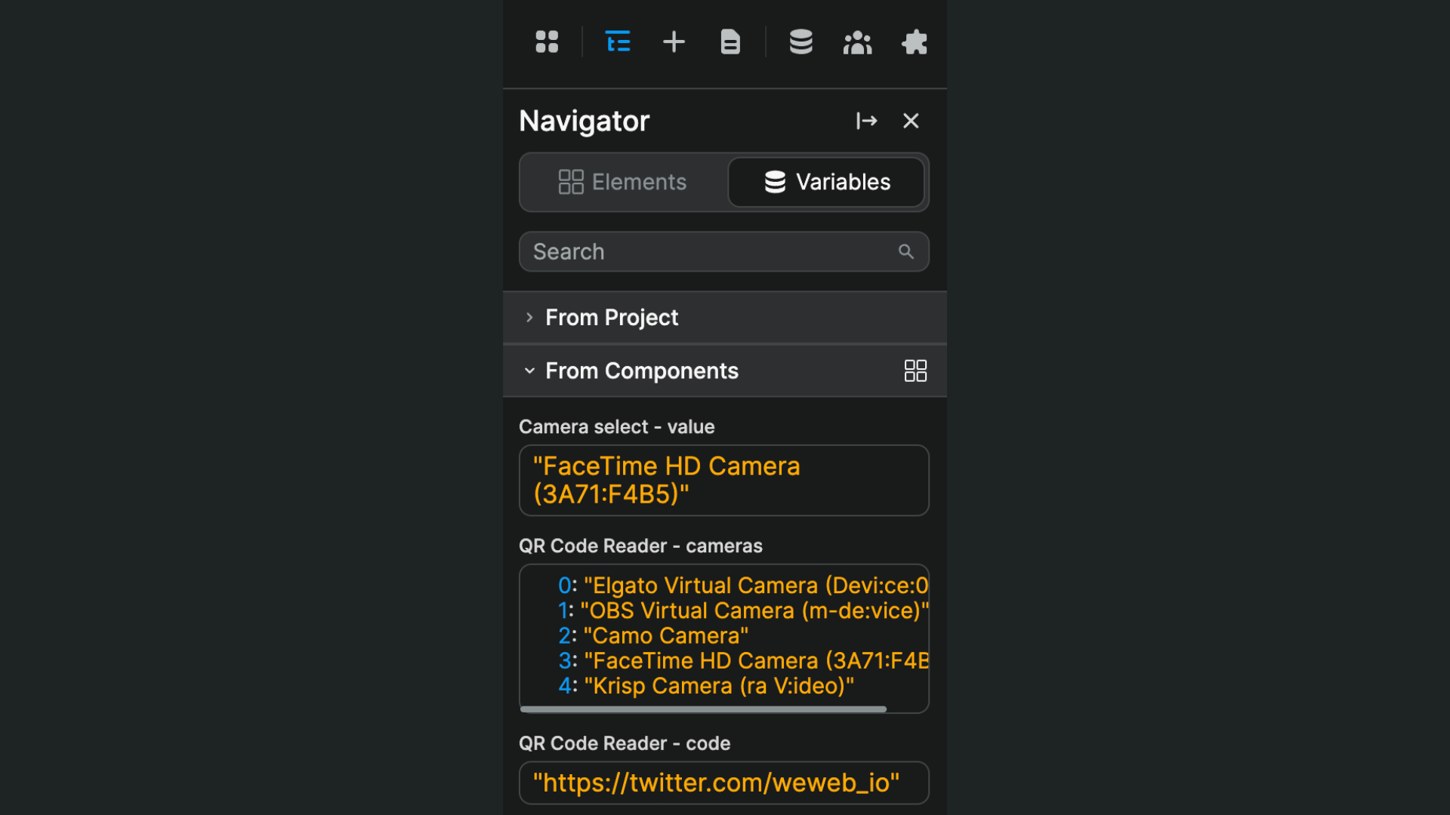The image size is (1450, 815).
Task: Click the QR code twitter URL value
Action: (716, 783)
